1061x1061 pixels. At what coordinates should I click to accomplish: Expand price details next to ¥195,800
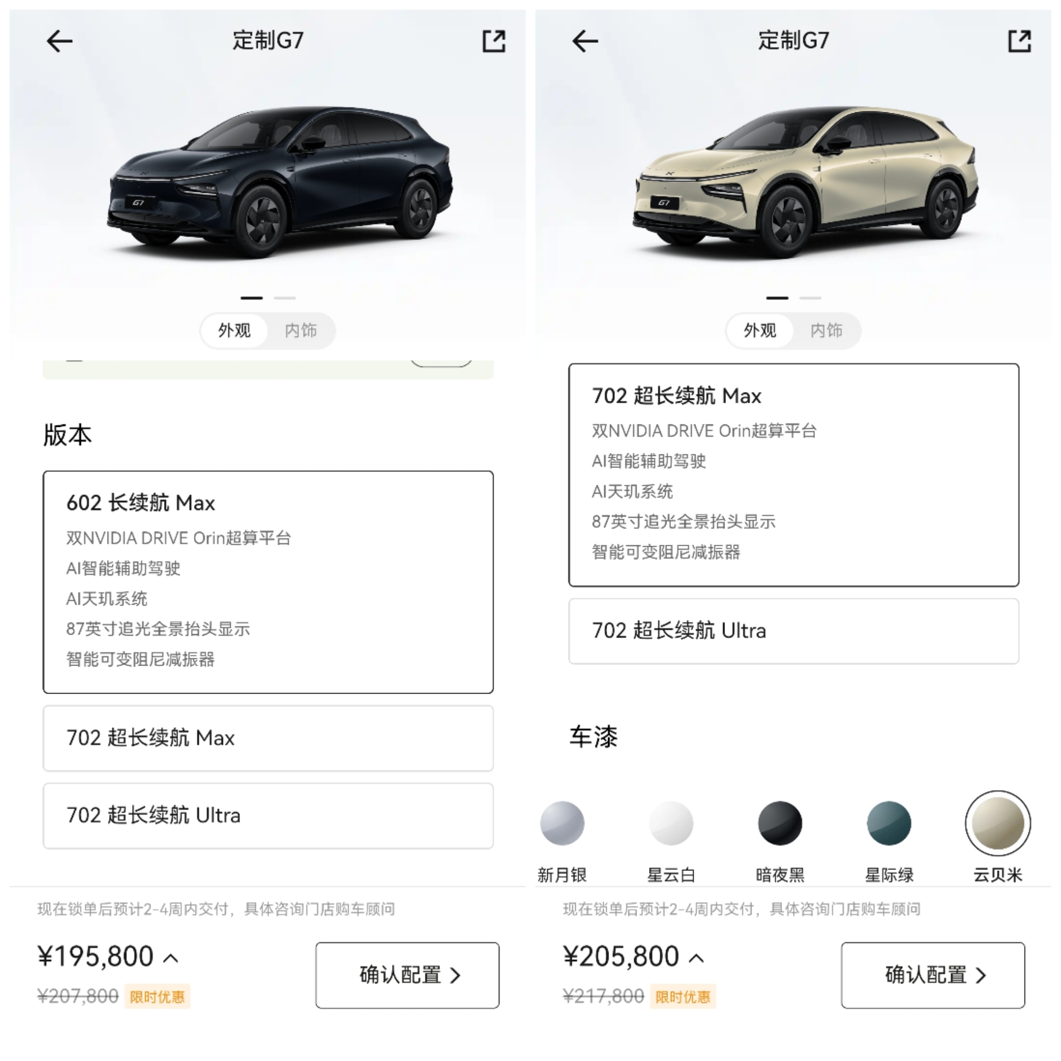coord(171,958)
